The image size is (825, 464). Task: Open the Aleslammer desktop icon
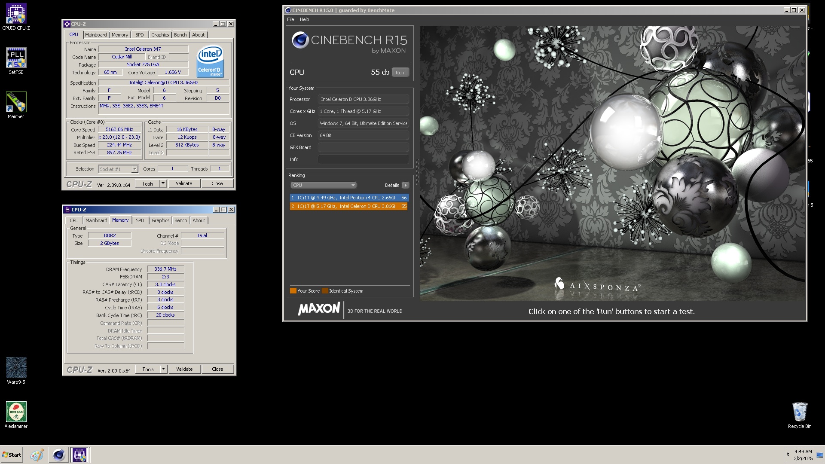[16, 415]
